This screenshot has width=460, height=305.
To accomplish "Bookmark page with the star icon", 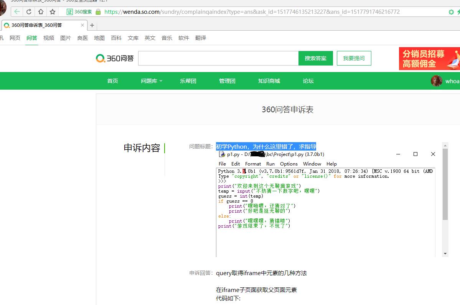I will point(53,12).
